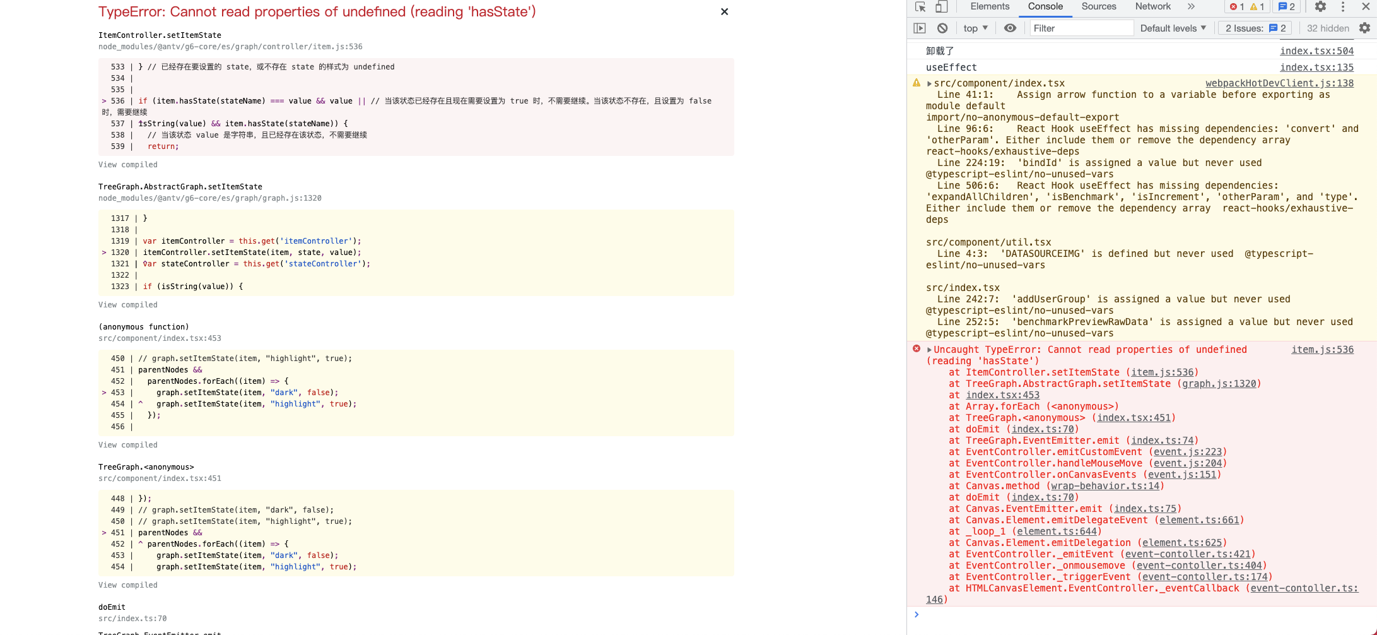Toggle the device toolbar emulation icon
Image resolution: width=1377 pixels, height=635 pixels.
[x=940, y=6]
